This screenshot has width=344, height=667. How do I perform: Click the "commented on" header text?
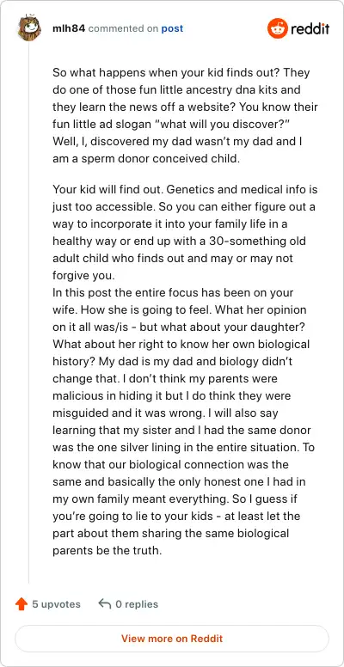pyautogui.click(x=123, y=28)
